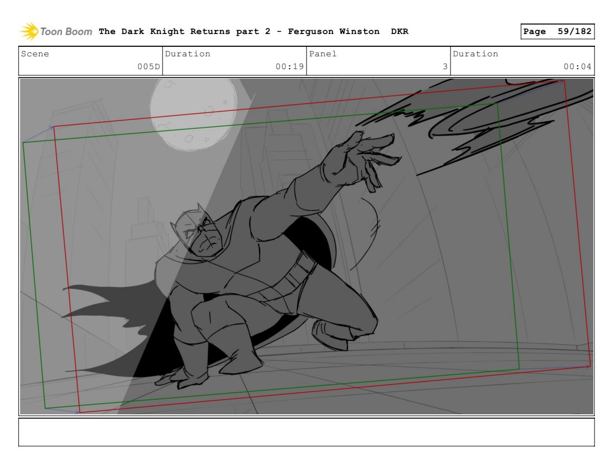Select scene duration value "00:19"

pyautogui.click(x=290, y=66)
